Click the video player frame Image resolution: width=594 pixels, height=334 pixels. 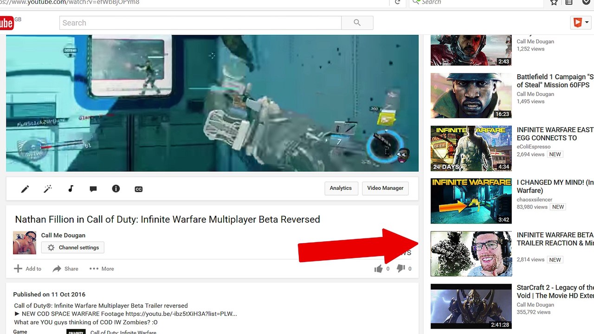tap(212, 103)
